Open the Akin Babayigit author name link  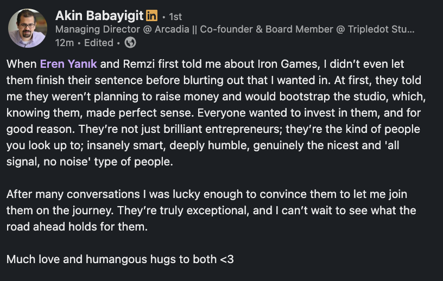click(x=99, y=16)
